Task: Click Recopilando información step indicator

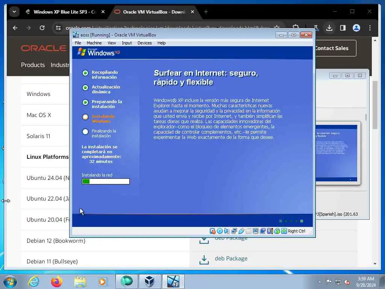Action: (85, 73)
